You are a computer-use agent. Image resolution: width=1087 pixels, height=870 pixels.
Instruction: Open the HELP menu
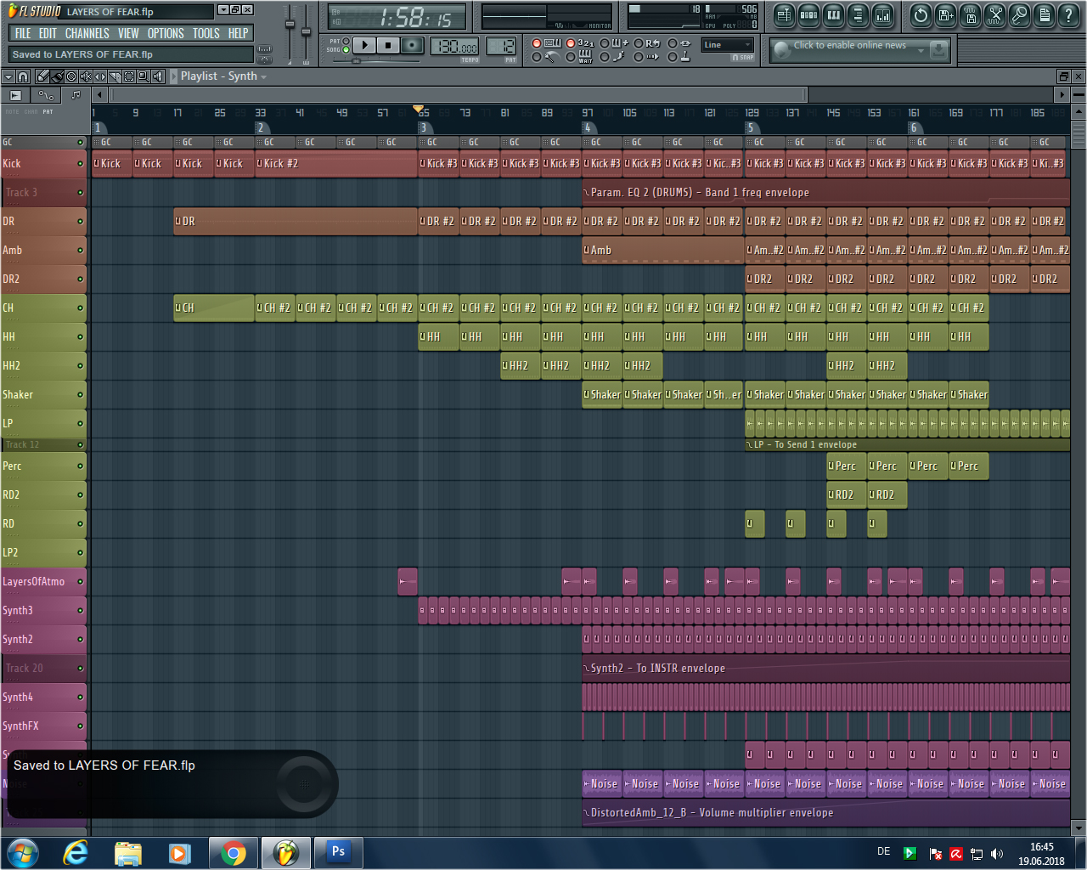(239, 33)
